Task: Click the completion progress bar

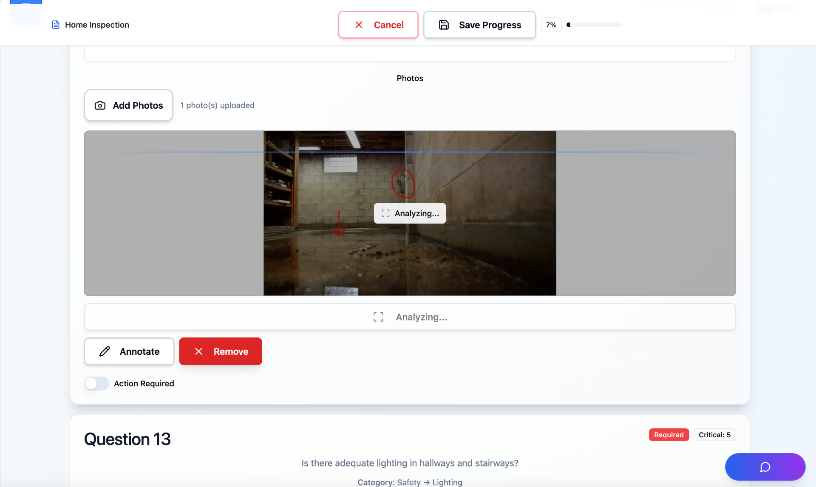Action: (594, 25)
